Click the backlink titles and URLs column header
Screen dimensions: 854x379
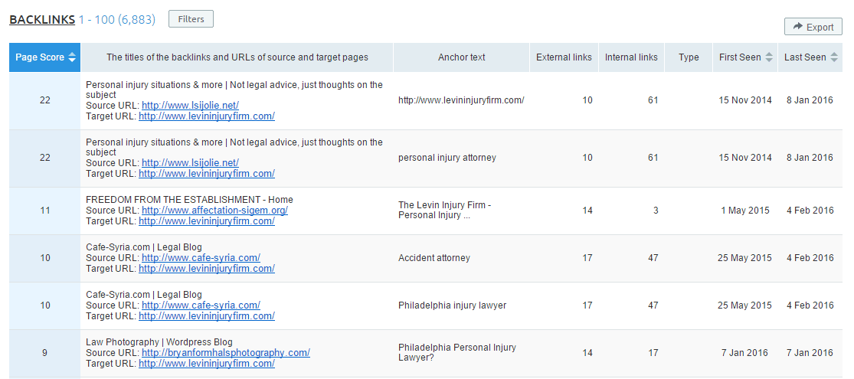click(x=237, y=57)
